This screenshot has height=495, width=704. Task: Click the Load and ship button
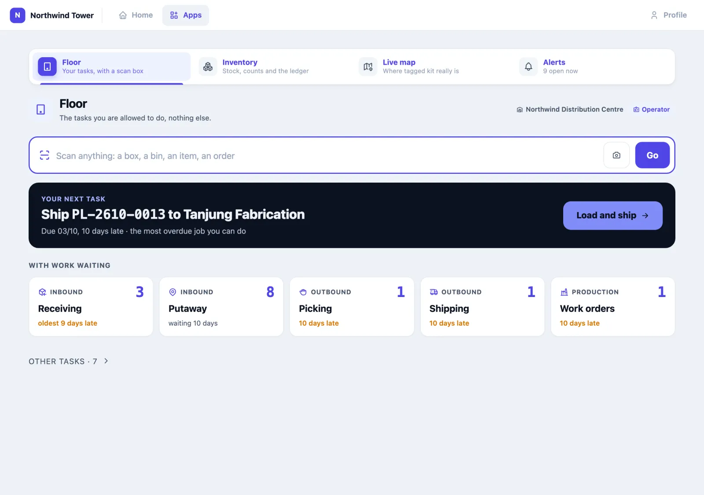613,216
